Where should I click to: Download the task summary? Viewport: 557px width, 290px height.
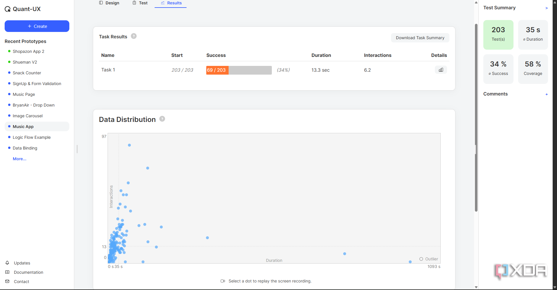tap(420, 38)
